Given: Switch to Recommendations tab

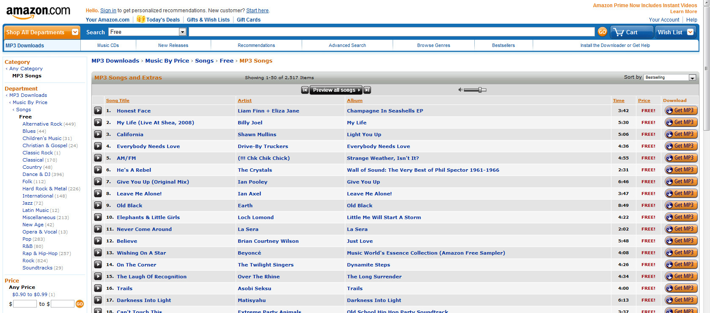Looking at the screenshot, I should (x=256, y=45).
